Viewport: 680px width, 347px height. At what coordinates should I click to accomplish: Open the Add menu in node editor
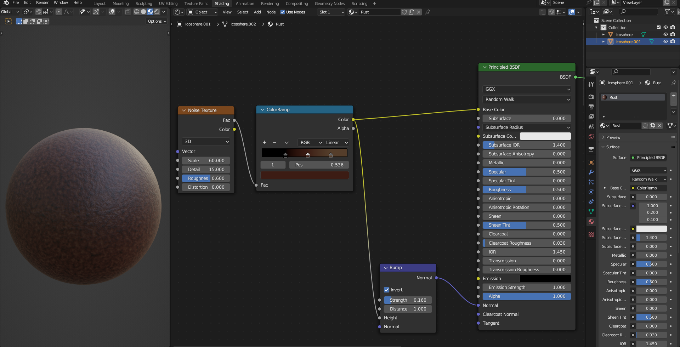coord(257,12)
